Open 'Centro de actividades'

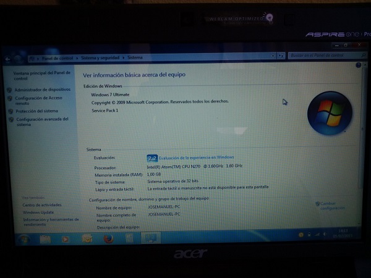pyautogui.click(x=42, y=205)
